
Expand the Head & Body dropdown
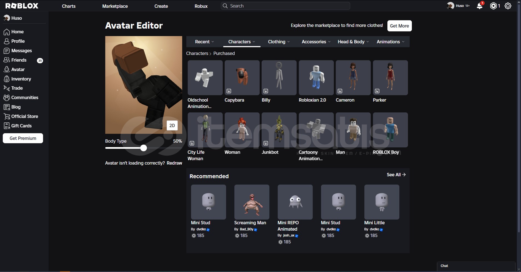click(x=353, y=42)
